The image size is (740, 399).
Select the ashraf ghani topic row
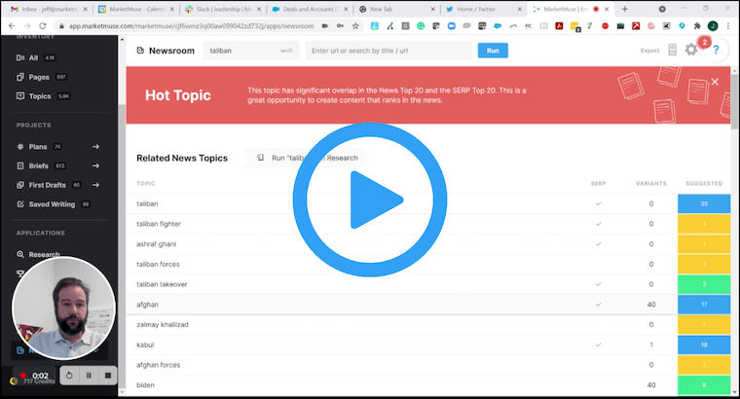click(x=428, y=244)
